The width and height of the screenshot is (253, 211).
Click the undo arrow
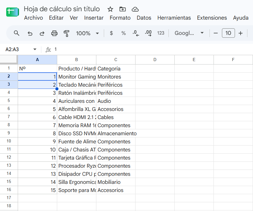tap(30, 33)
